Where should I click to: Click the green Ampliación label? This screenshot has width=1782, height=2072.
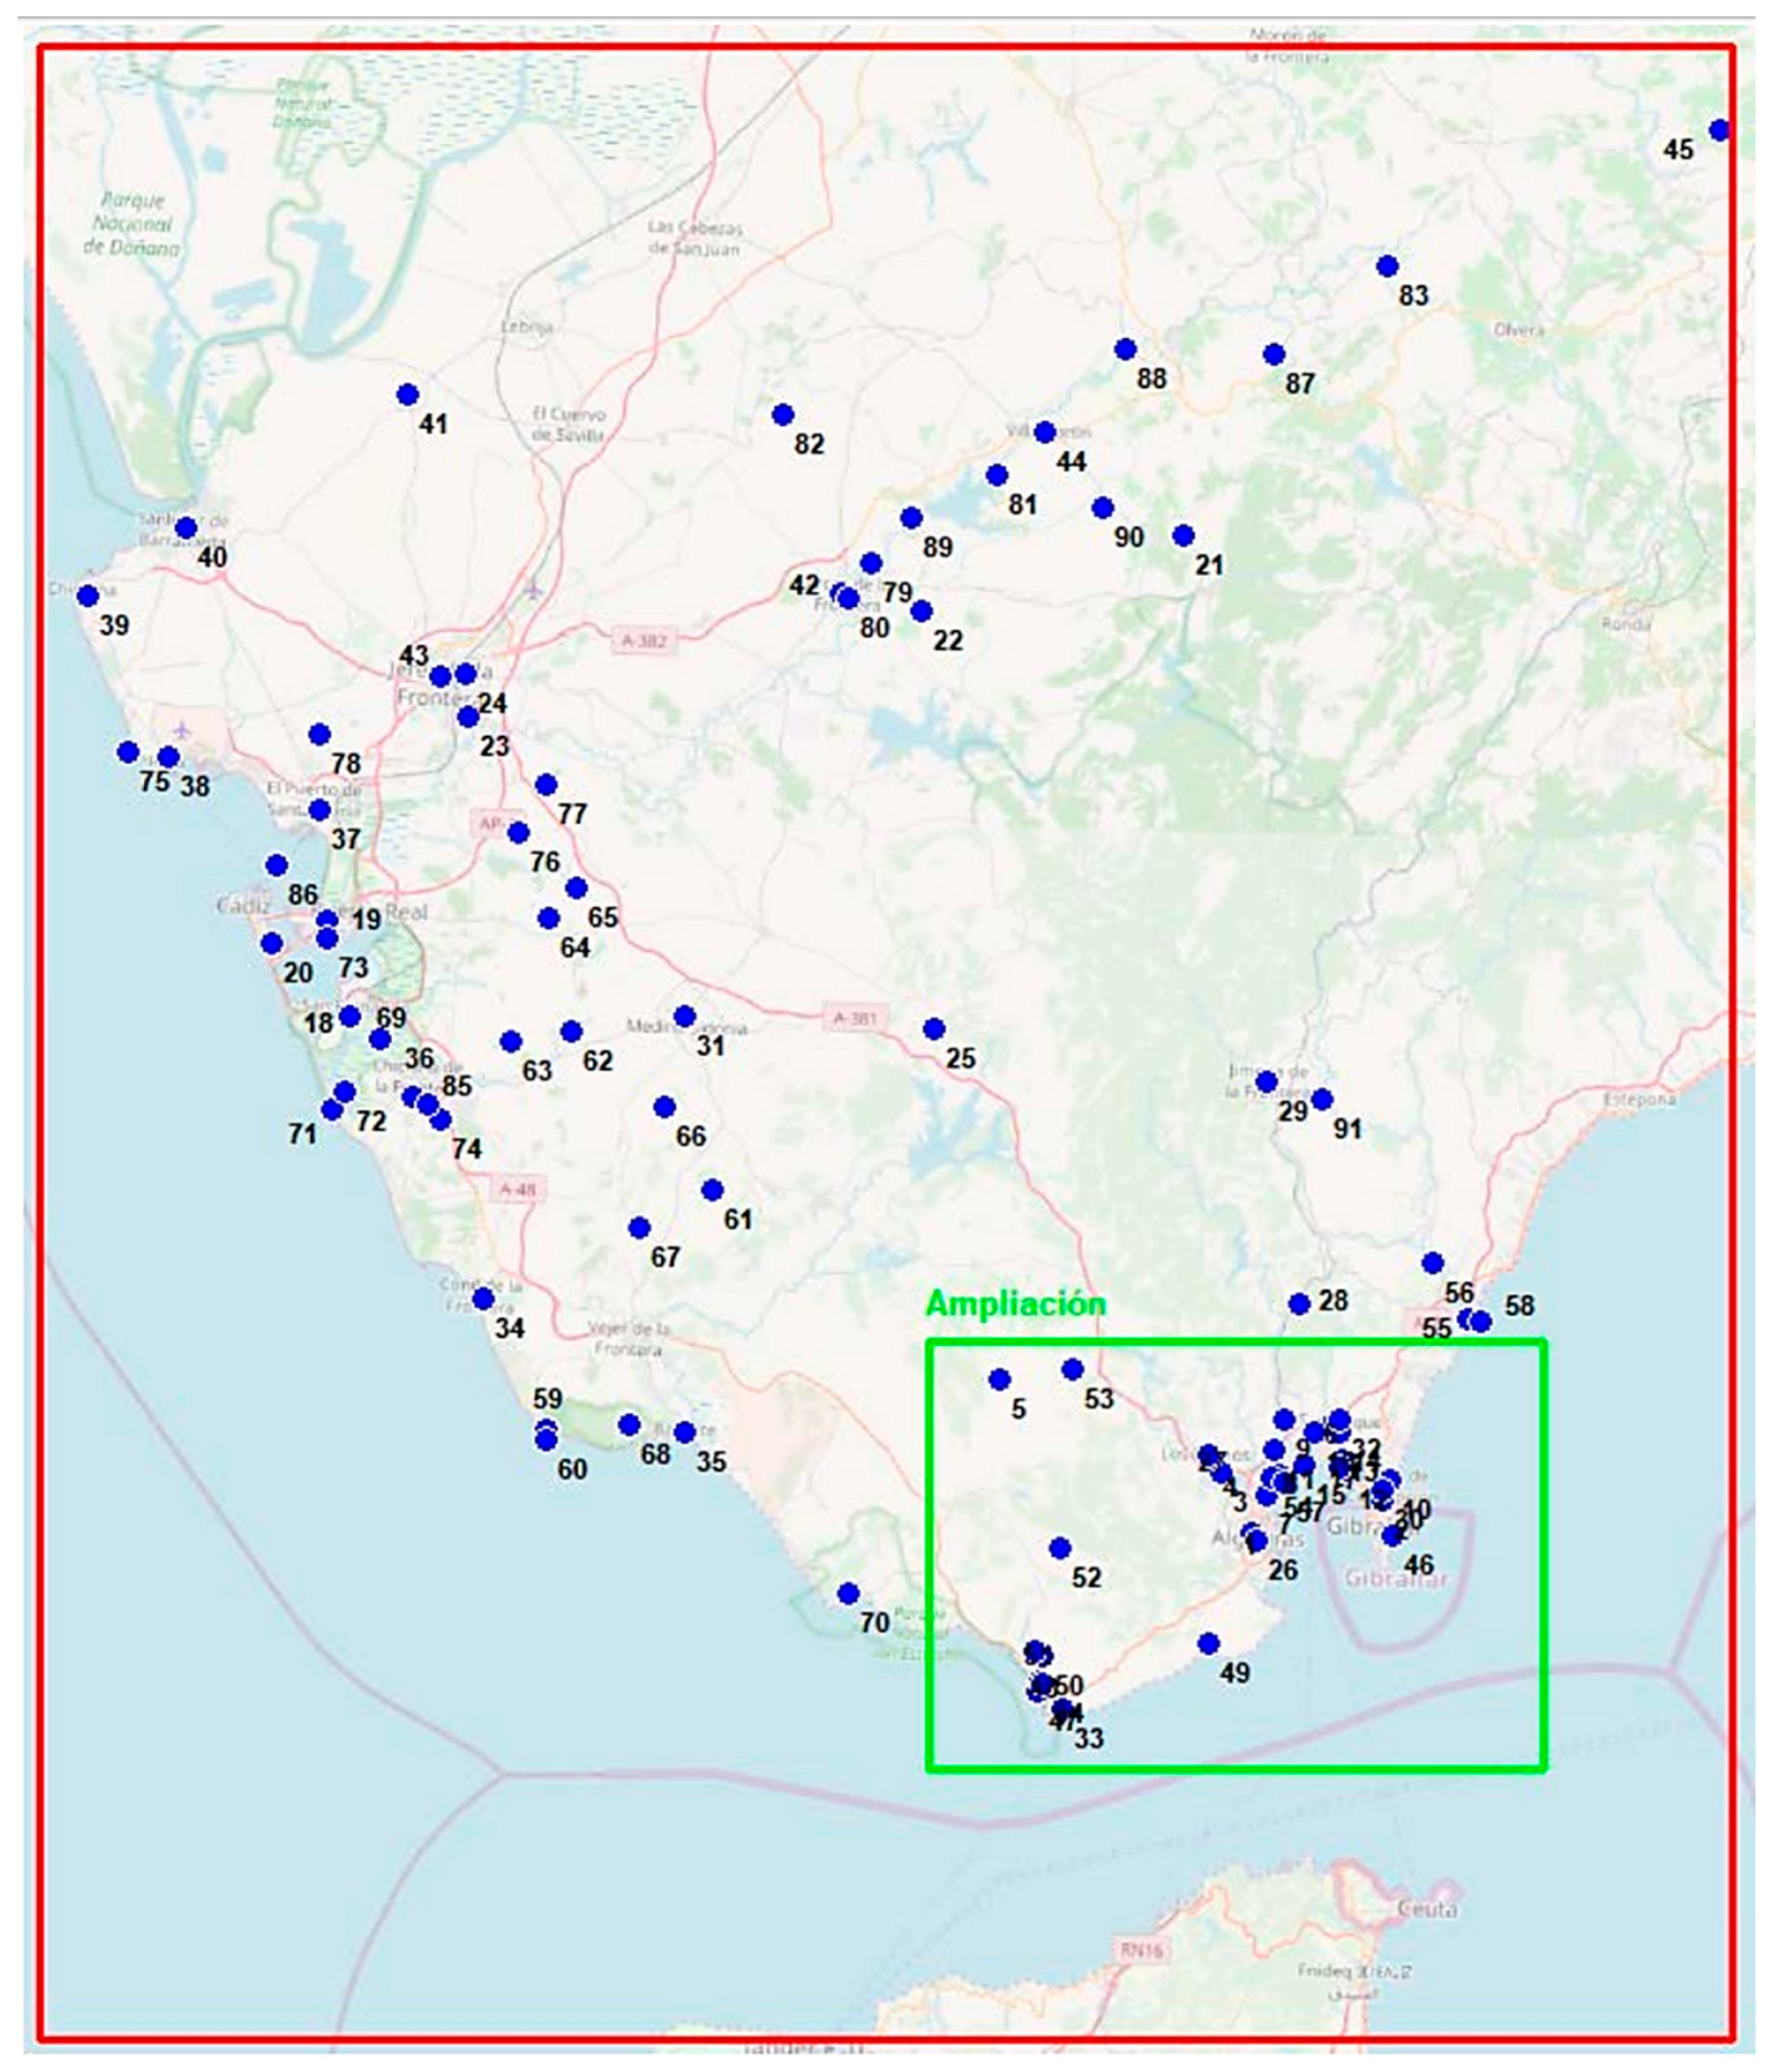point(1015,1304)
